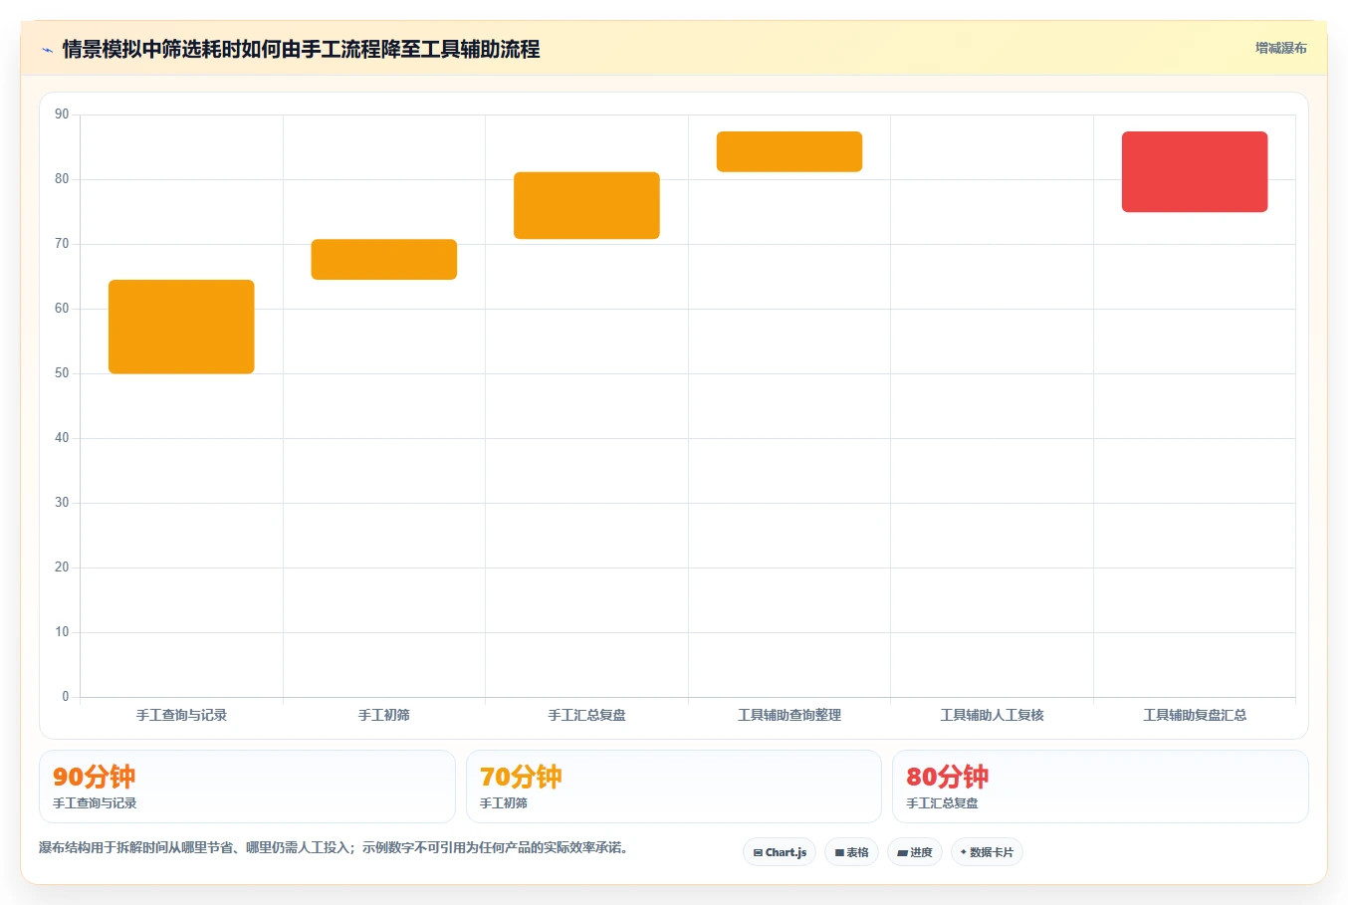Click the 手工初筛 axis label
1348x905 pixels.
(x=384, y=715)
